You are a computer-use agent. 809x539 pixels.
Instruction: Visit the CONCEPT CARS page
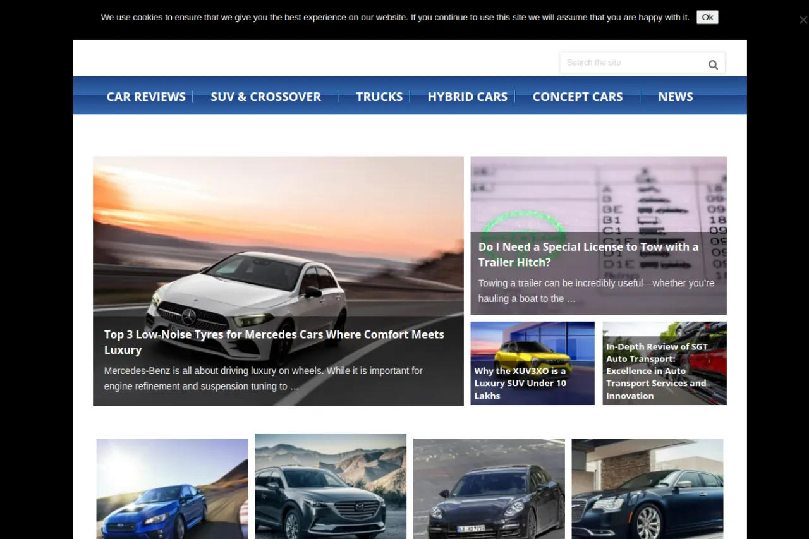[x=578, y=96]
